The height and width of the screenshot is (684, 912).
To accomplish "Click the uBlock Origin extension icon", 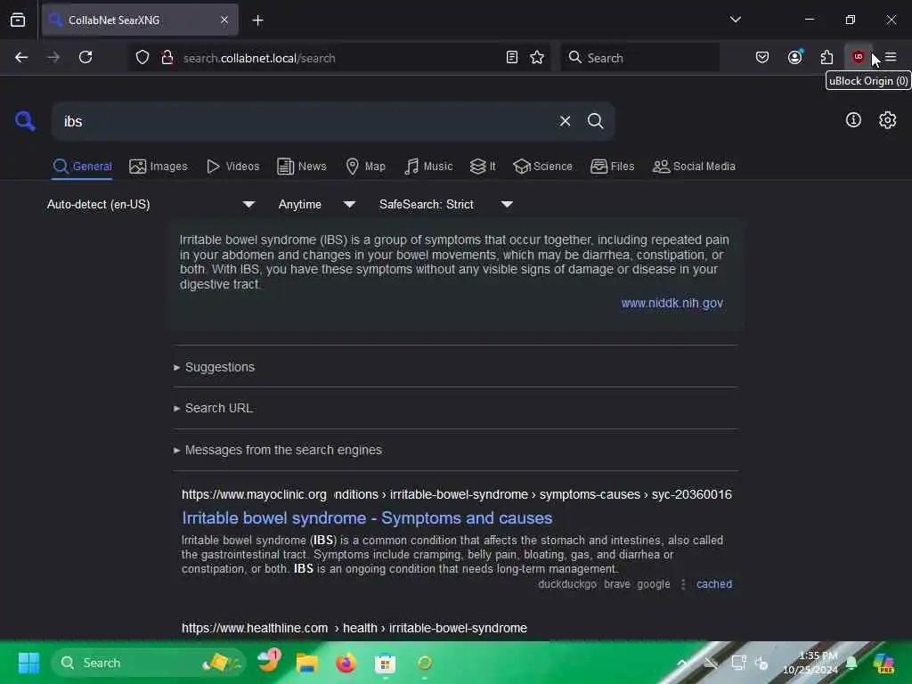I will 858,57.
